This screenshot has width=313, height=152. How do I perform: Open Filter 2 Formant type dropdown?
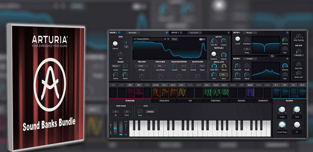click(x=250, y=59)
